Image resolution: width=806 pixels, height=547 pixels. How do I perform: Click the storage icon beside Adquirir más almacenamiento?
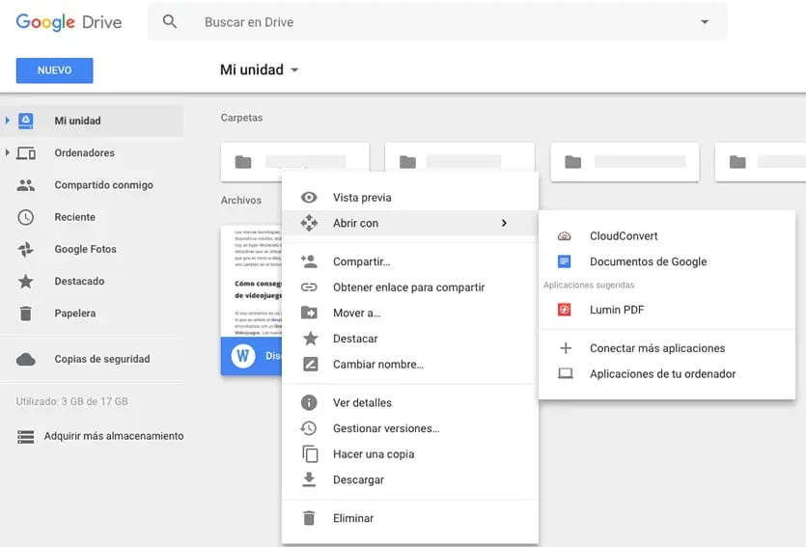point(26,437)
